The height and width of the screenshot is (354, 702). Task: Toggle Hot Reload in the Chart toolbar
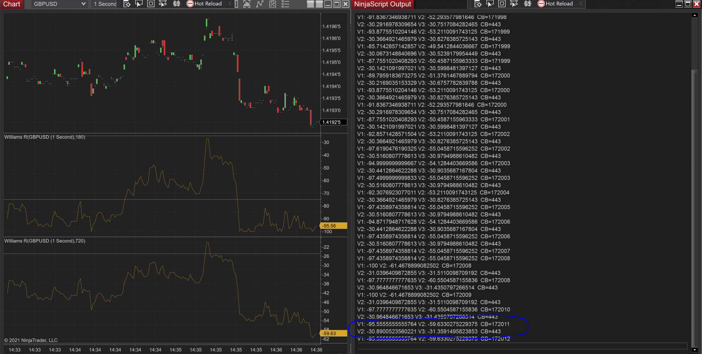[x=204, y=4]
